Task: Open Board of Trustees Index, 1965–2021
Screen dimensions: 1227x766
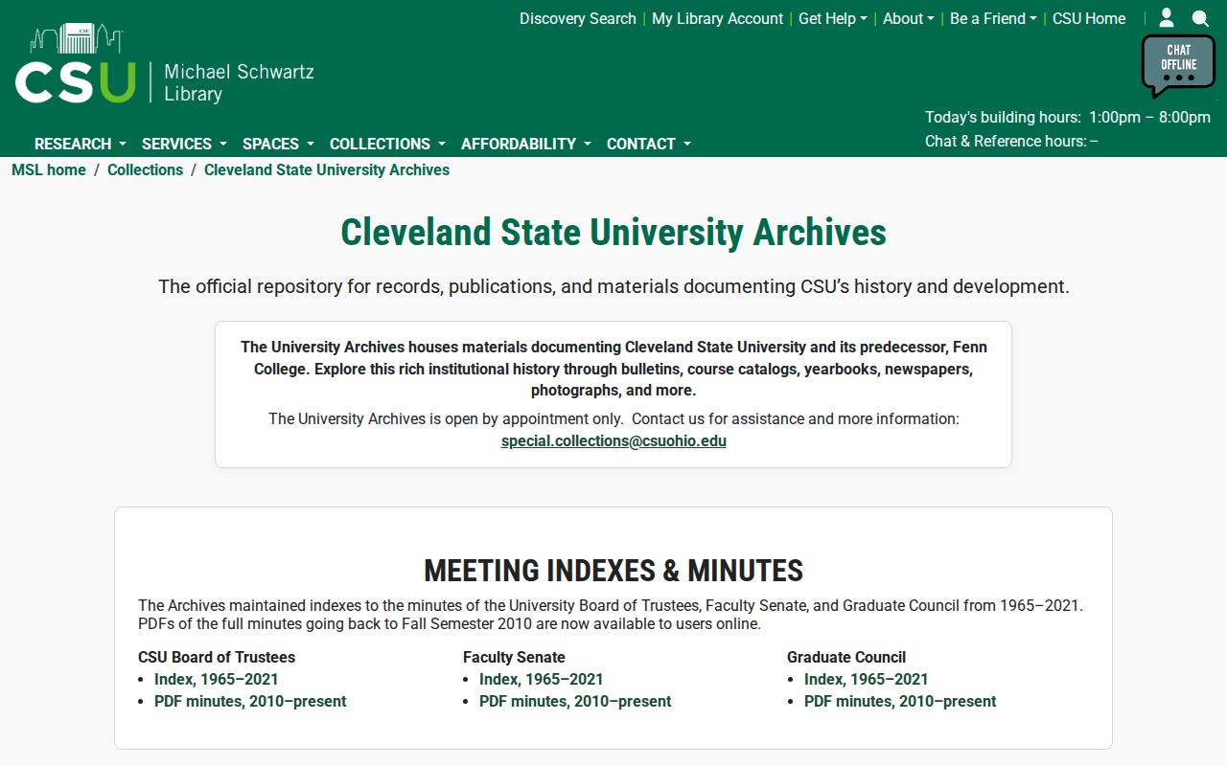Action: pyautogui.click(x=217, y=679)
